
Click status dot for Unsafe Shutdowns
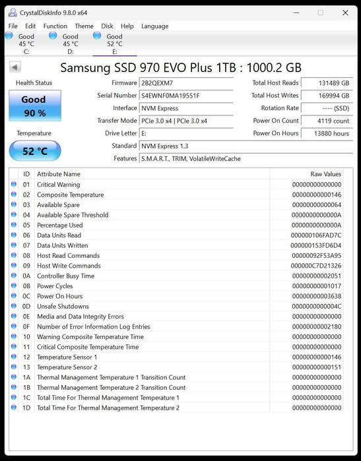pos(14,306)
